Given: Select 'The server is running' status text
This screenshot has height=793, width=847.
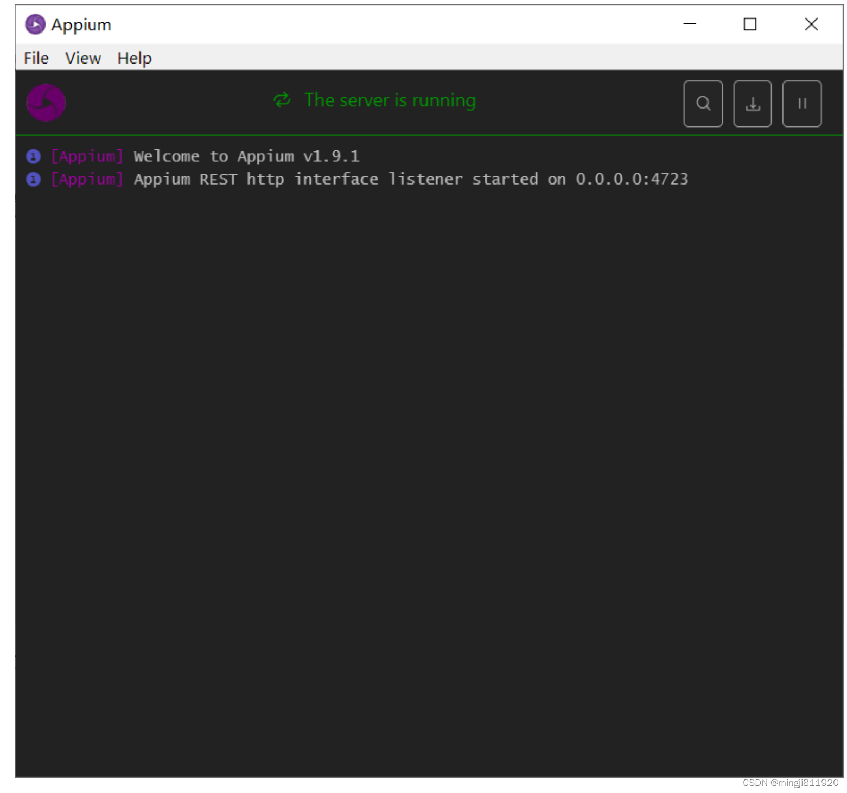Looking at the screenshot, I should (x=390, y=100).
